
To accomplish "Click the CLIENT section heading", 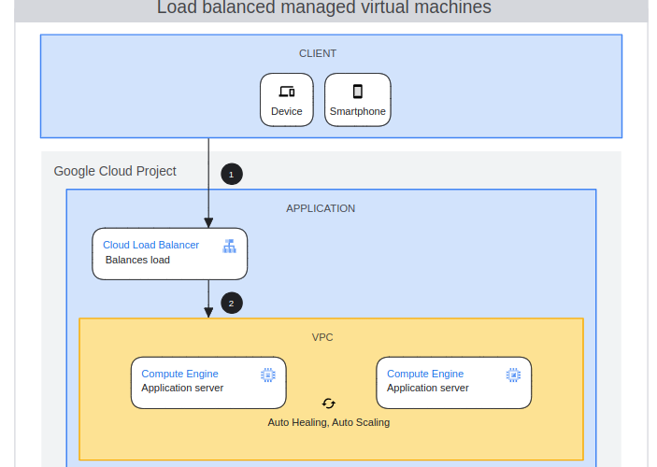I will 318,53.
